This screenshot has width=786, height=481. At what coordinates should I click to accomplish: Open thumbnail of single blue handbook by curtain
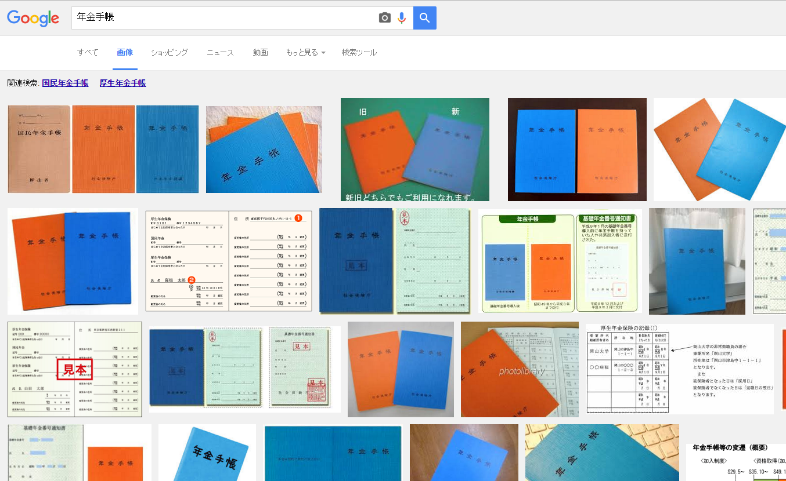pos(697,261)
